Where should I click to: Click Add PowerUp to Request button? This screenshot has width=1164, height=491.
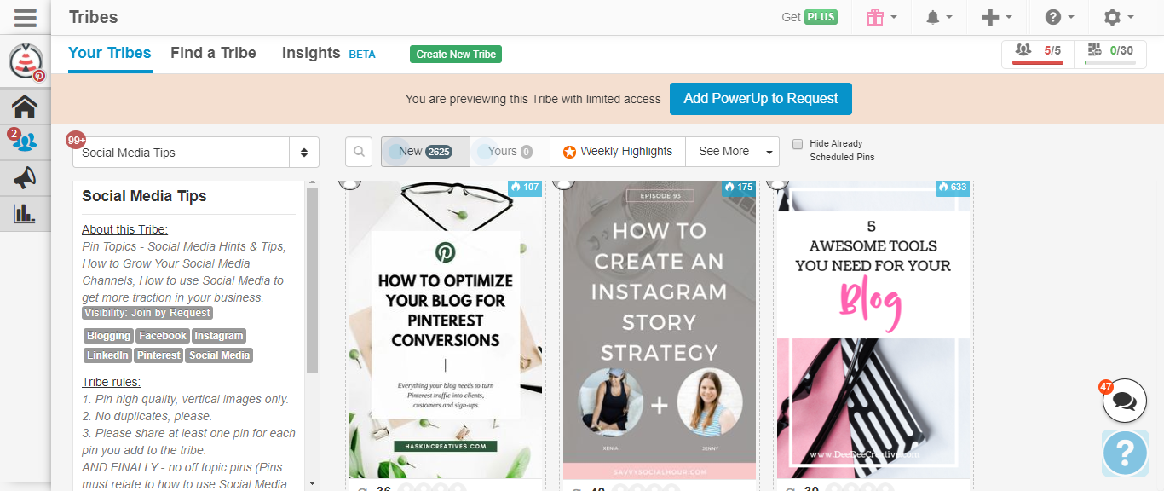click(760, 99)
